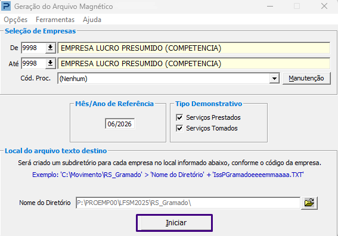This screenshot has height=236, width=338.
Task: Toggle the Serviços Tomados checkbox
Action: [x=179, y=128]
